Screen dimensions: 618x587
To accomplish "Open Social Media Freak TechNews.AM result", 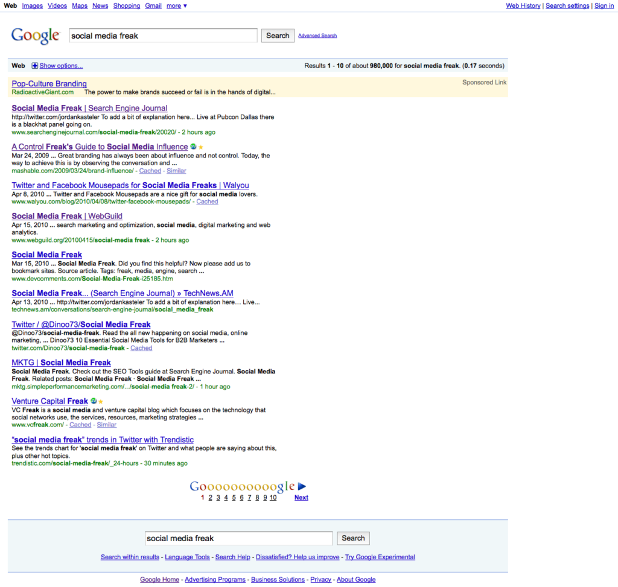I will pos(123,293).
